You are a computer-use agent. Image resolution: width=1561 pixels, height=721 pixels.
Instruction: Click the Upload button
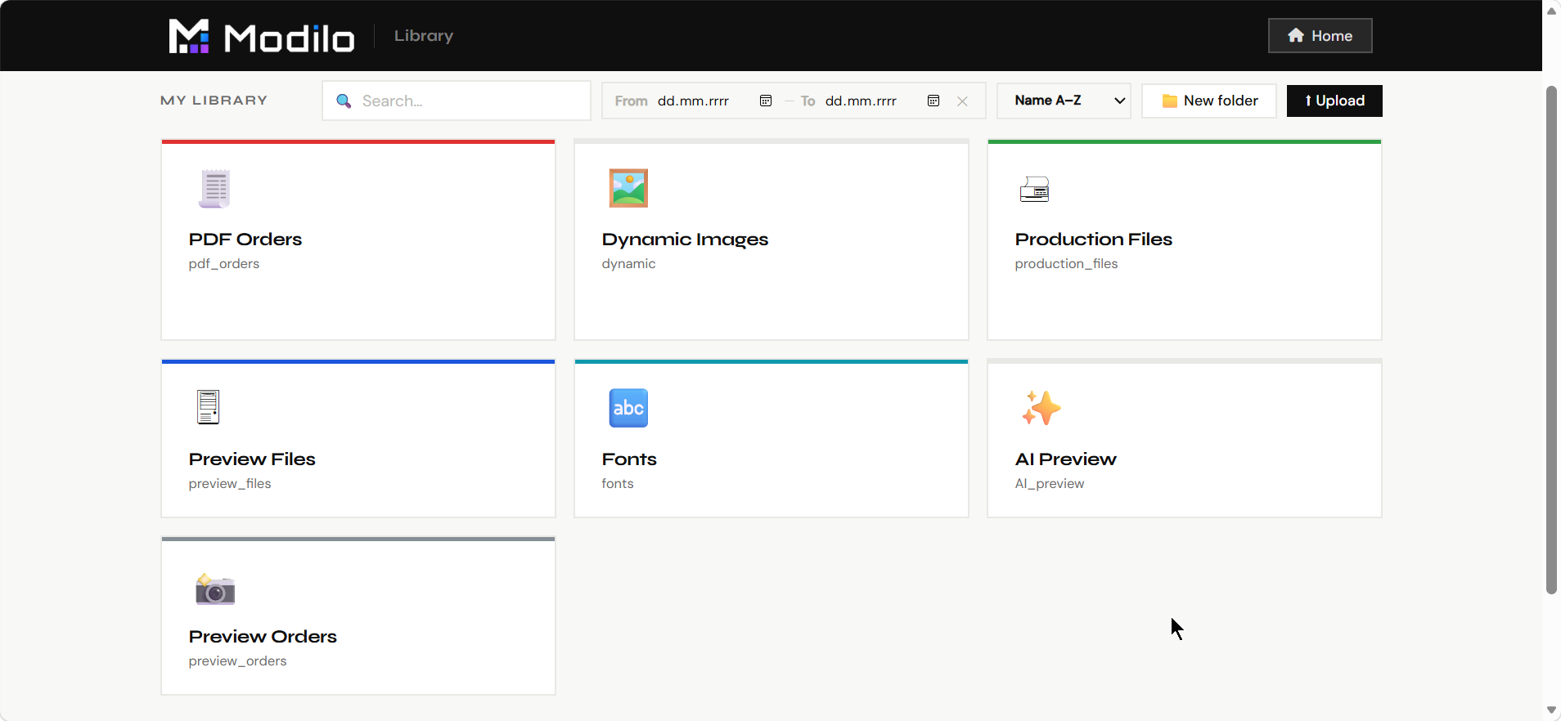click(x=1334, y=101)
